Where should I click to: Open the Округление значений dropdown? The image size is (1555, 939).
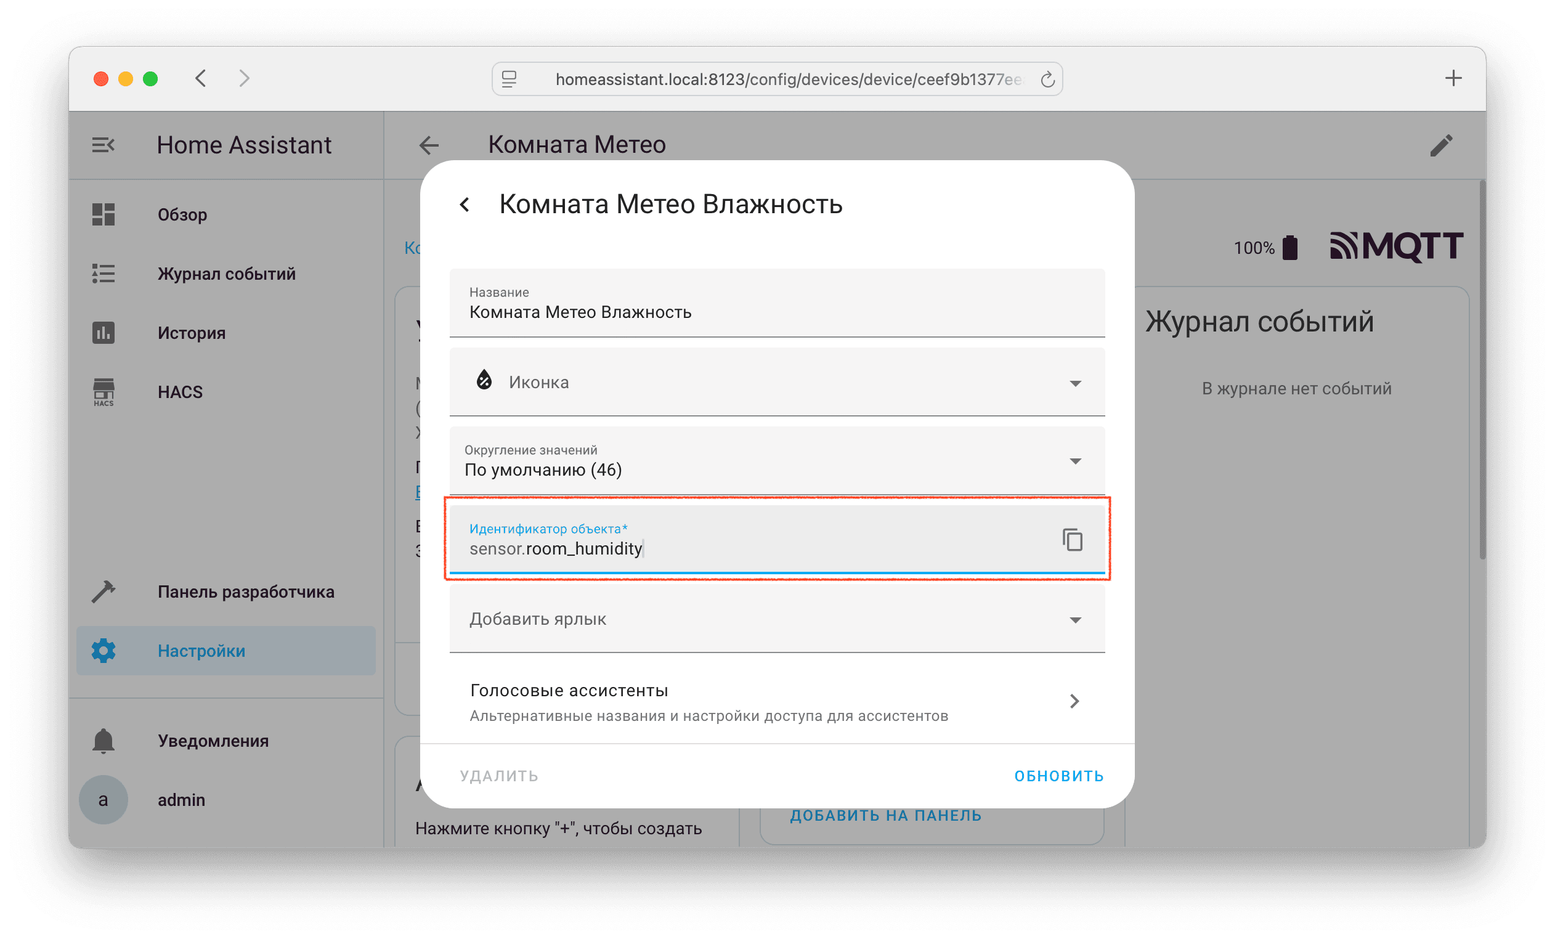pos(1075,461)
